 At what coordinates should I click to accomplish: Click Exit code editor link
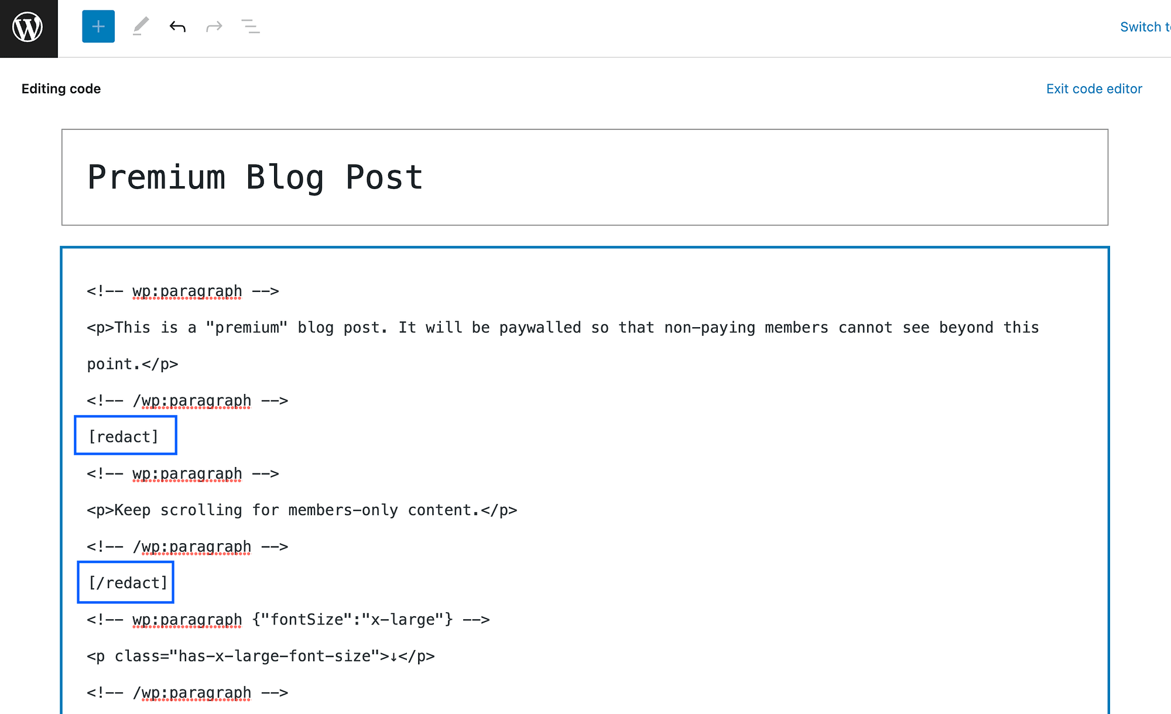click(x=1093, y=88)
